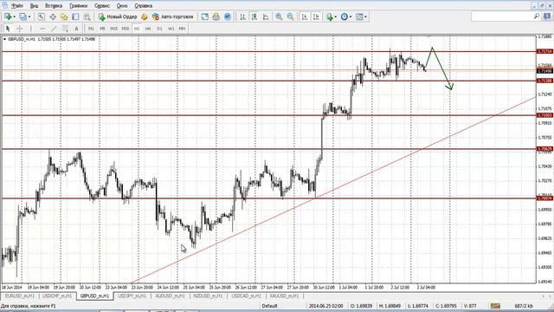This screenshot has height=312, width=554.
Task: Click the Новый Ордер button
Action: click(118, 16)
